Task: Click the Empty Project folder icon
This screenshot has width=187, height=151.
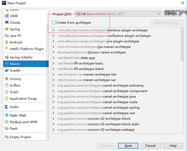Action: (7, 137)
